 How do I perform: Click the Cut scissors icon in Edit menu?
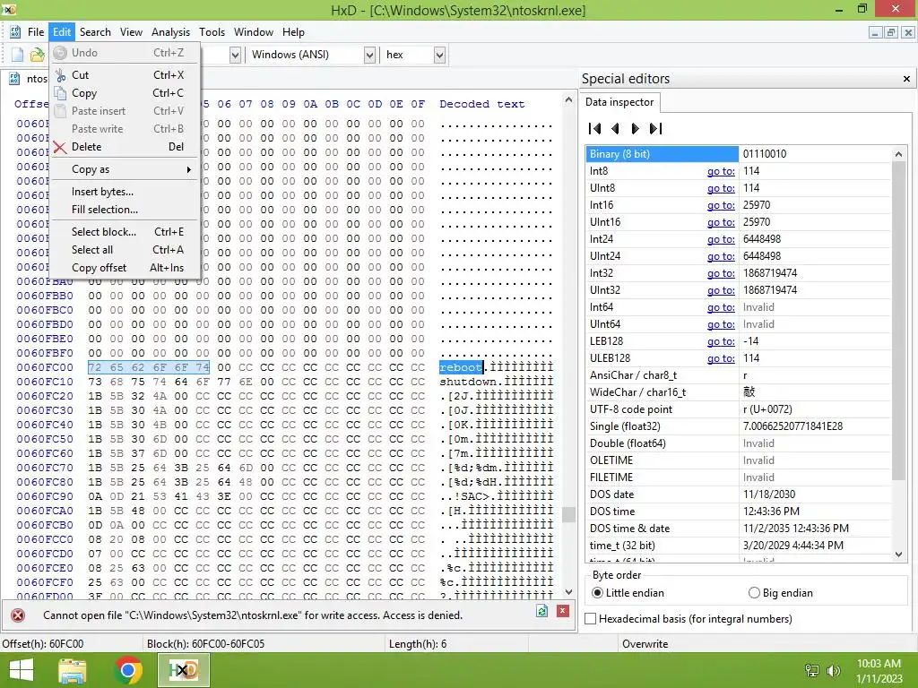point(60,75)
